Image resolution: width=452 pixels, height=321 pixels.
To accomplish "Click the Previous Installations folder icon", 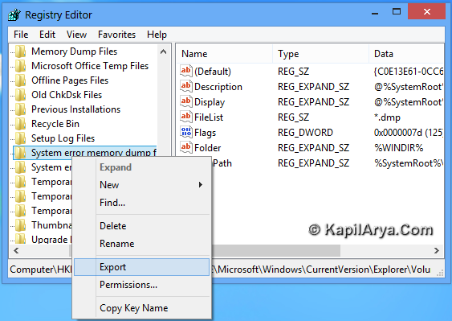I will (21, 109).
